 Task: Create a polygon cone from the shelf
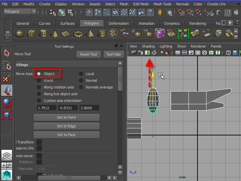coord(55,34)
